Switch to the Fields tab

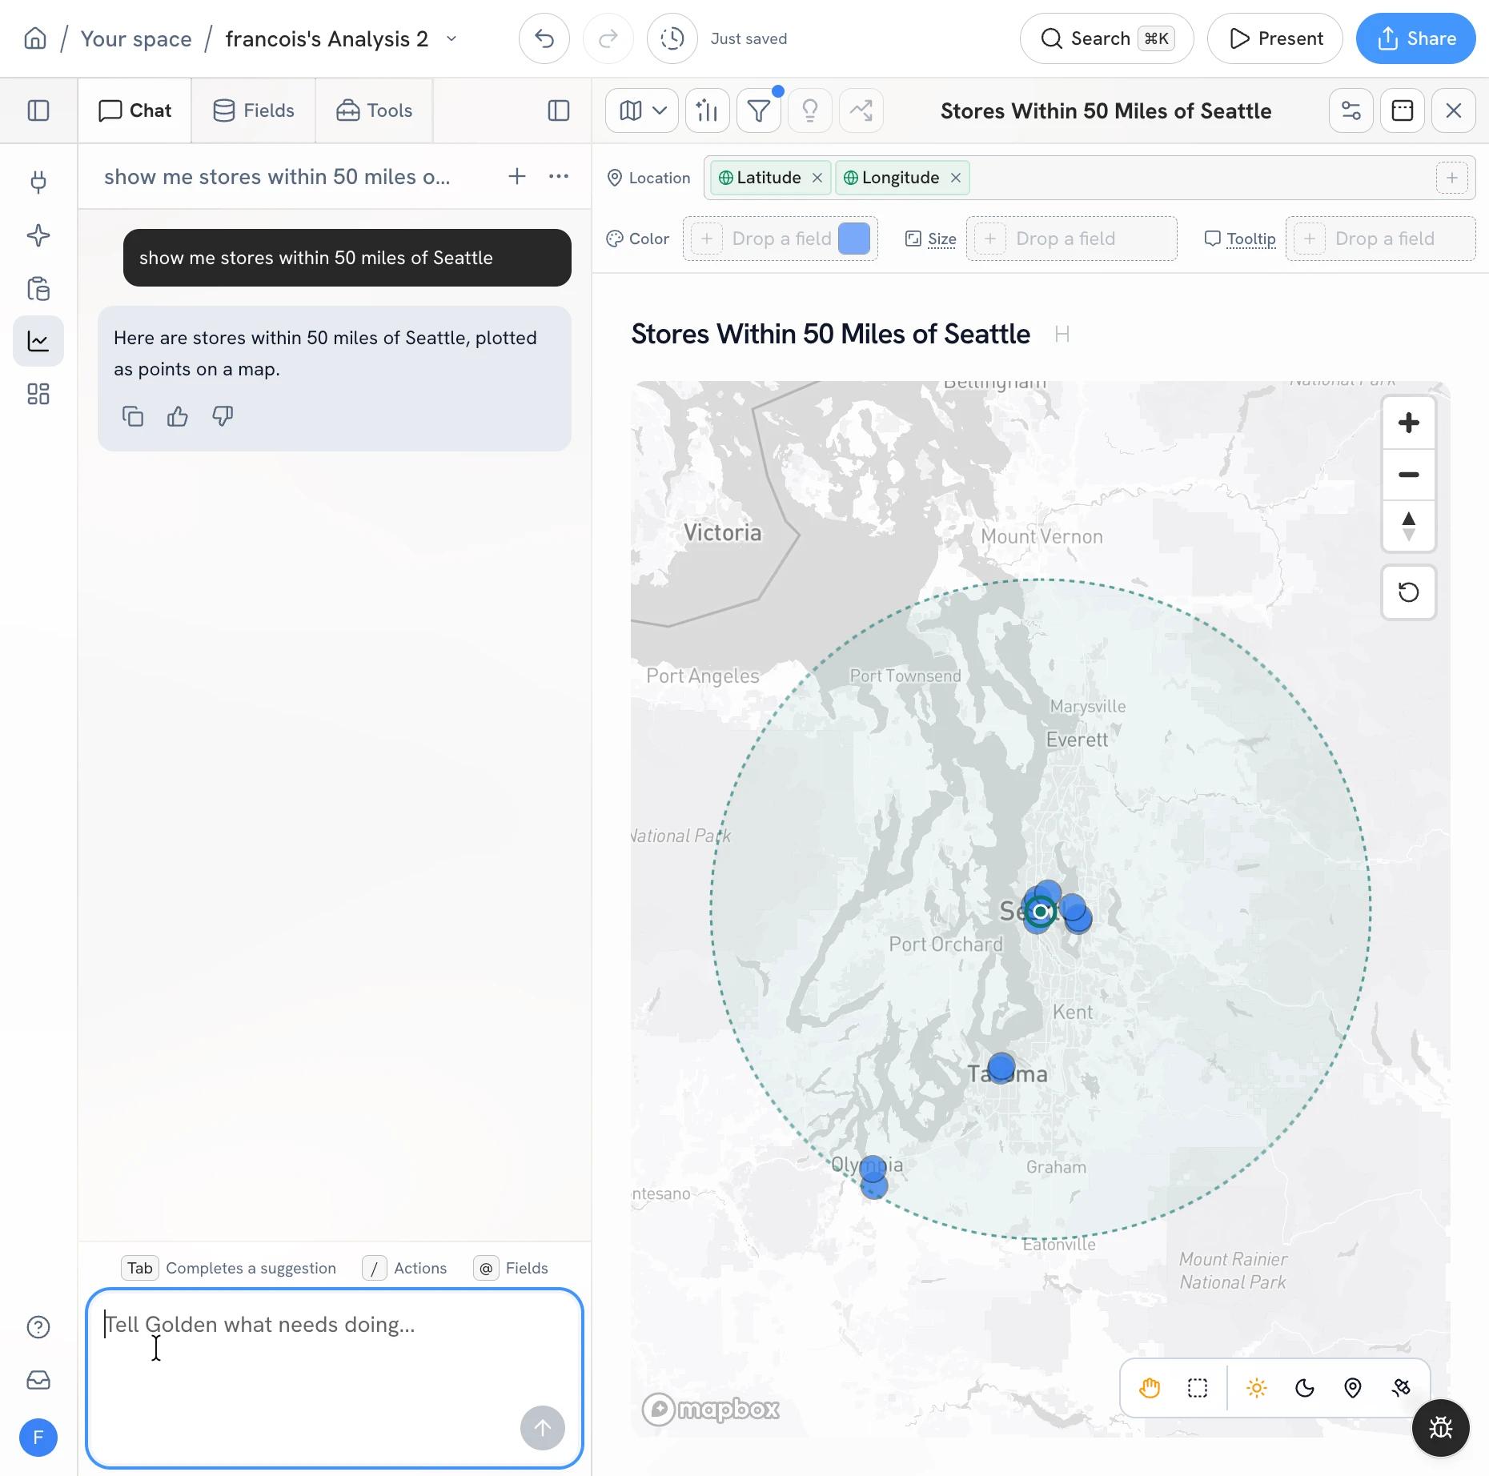click(254, 110)
